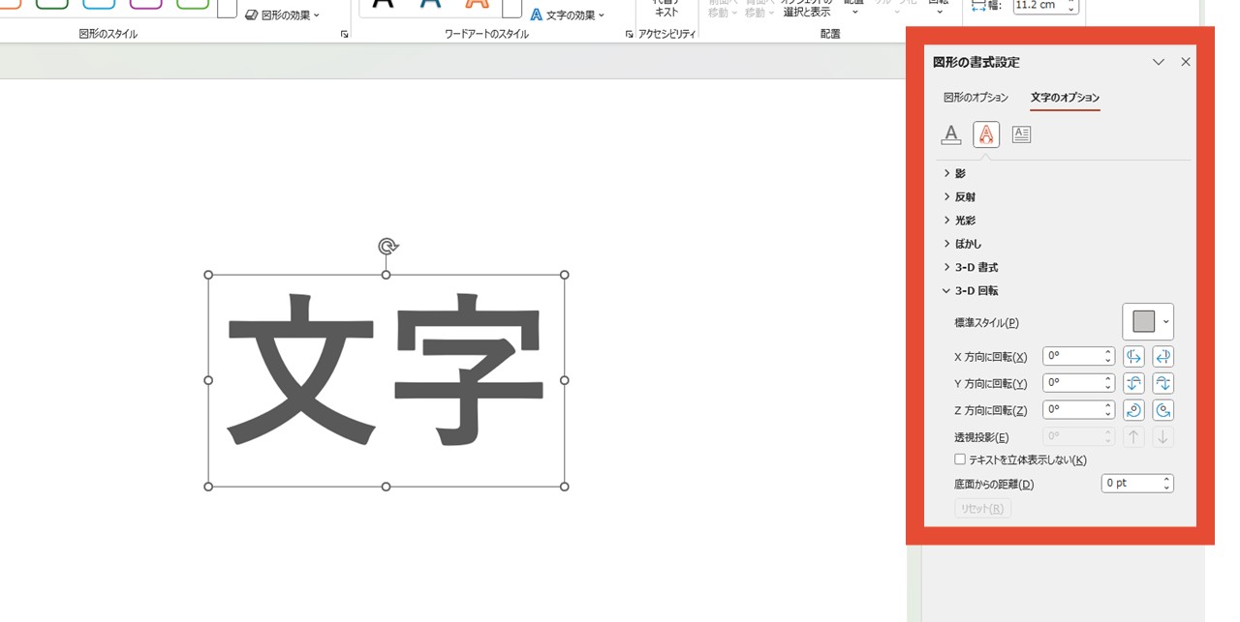Rotate up using the Y rotation icon
This screenshot has height=622, width=1240.
[1133, 383]
